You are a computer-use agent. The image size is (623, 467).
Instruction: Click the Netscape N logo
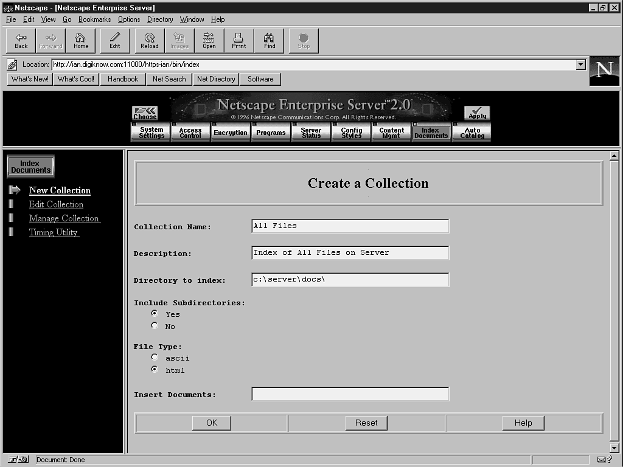click(604, 71)
